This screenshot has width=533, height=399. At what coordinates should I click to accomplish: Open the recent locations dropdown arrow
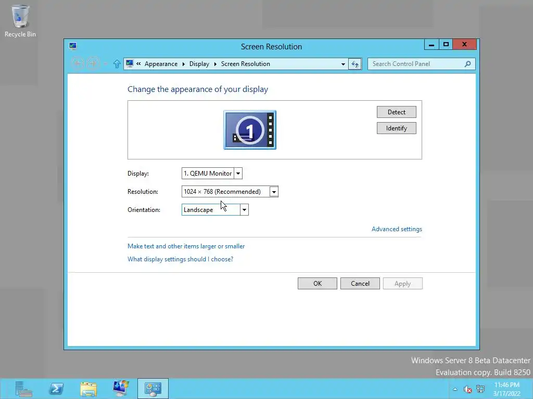pos(106,64)
